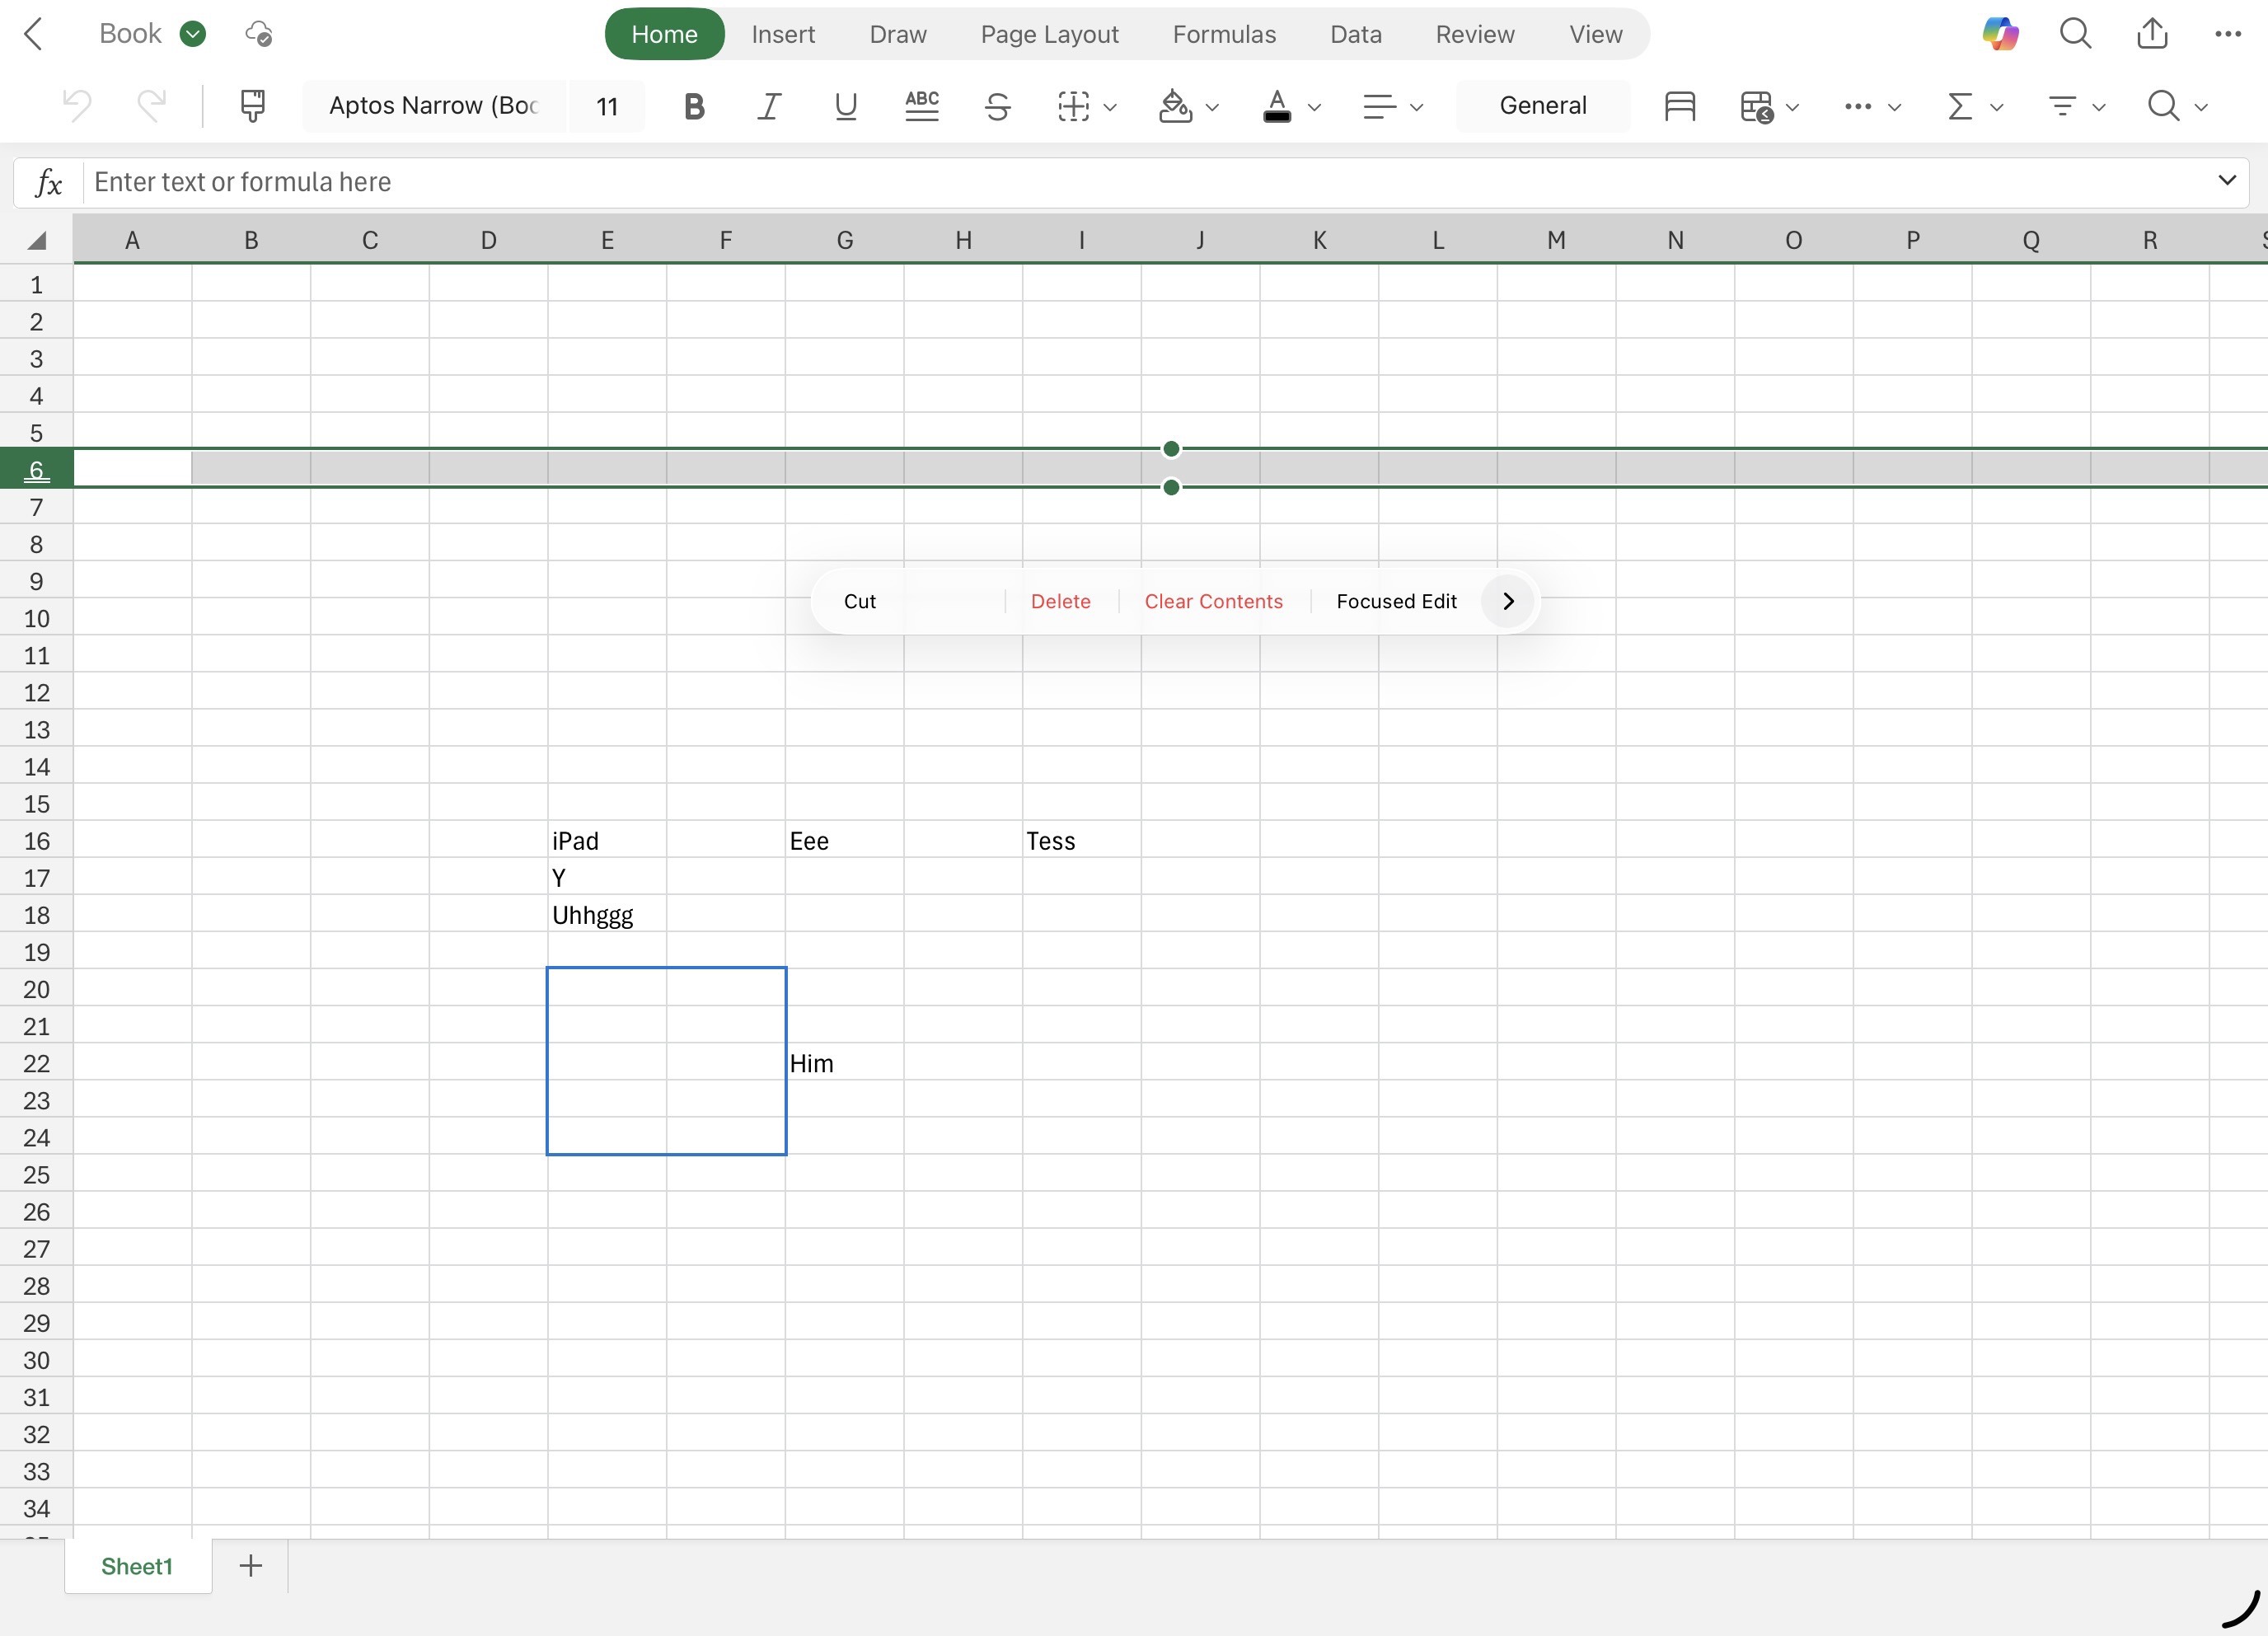
Task: Open the Book file name dropdown
Action: pyautogui.click(x=152, y=34)
